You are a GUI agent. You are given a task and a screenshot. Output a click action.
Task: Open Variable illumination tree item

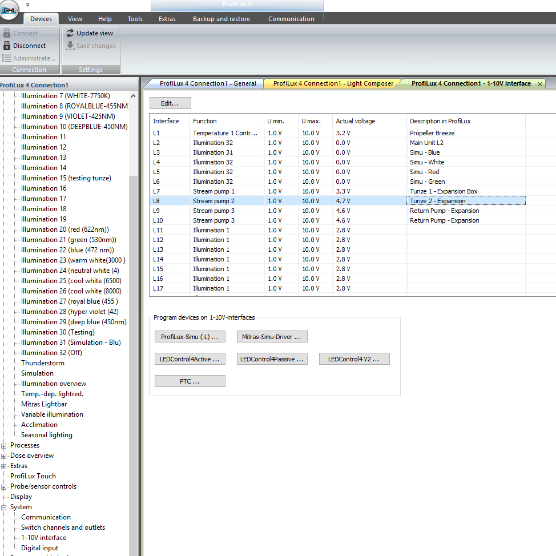(x=52, y=414)
